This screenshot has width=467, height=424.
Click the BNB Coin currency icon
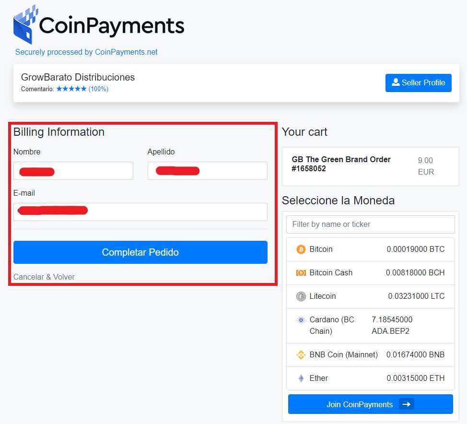pyautogui.click(x=302, y=355)
